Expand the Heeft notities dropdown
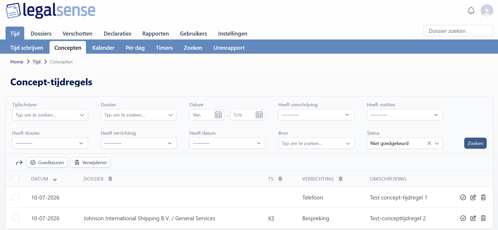 point(405,115)
